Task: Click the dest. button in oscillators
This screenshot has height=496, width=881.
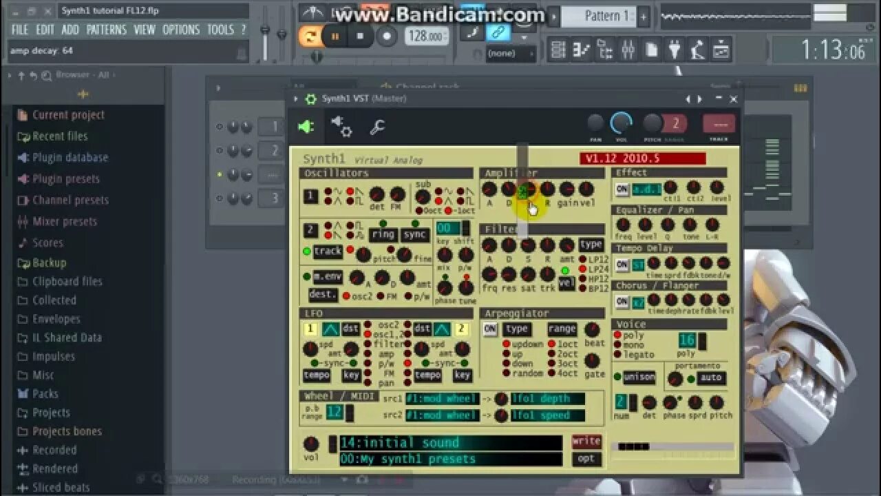Action: pos(323,295)
